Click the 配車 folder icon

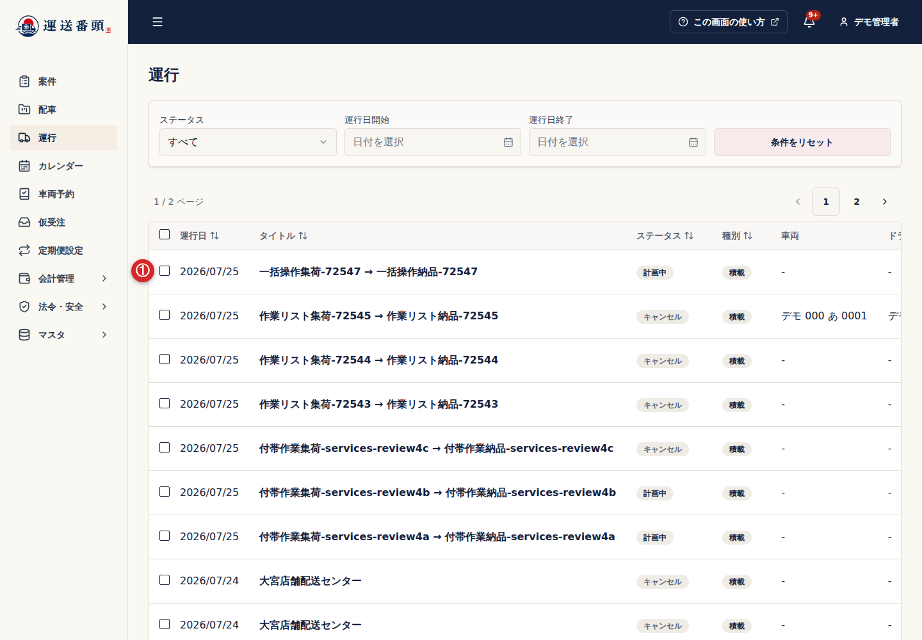click(24, 109)
